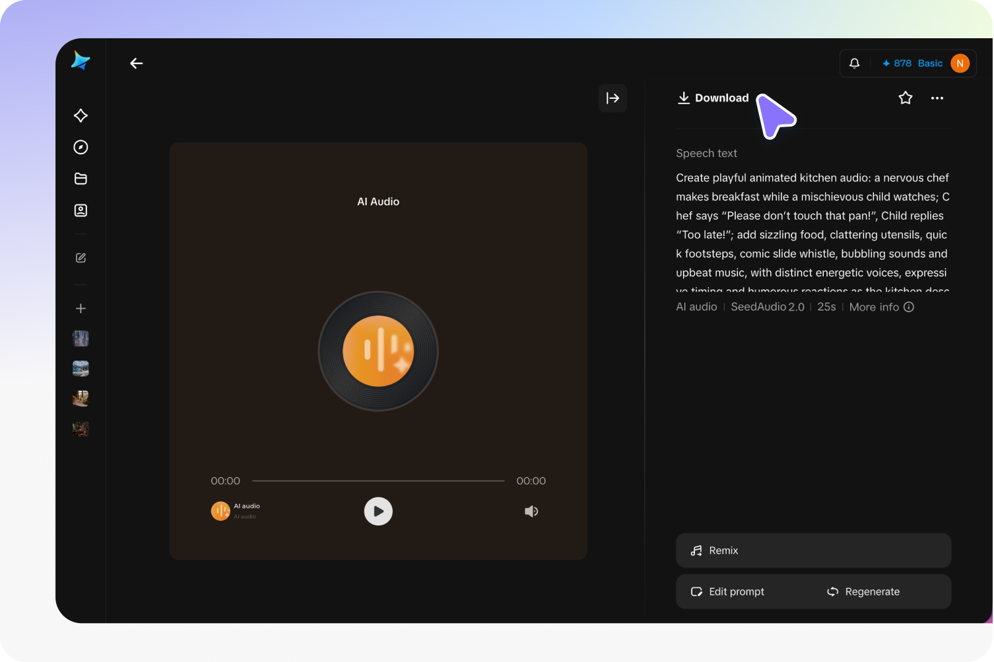Download the audio file
The image size is (994, 662).
point(713,98)
